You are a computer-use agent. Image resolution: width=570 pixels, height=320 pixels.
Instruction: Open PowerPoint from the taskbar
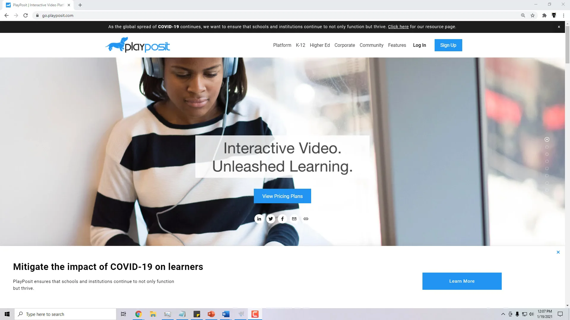(x=211, y=314)
